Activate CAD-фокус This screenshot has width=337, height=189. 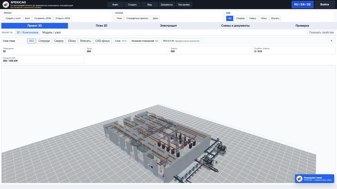102,41
